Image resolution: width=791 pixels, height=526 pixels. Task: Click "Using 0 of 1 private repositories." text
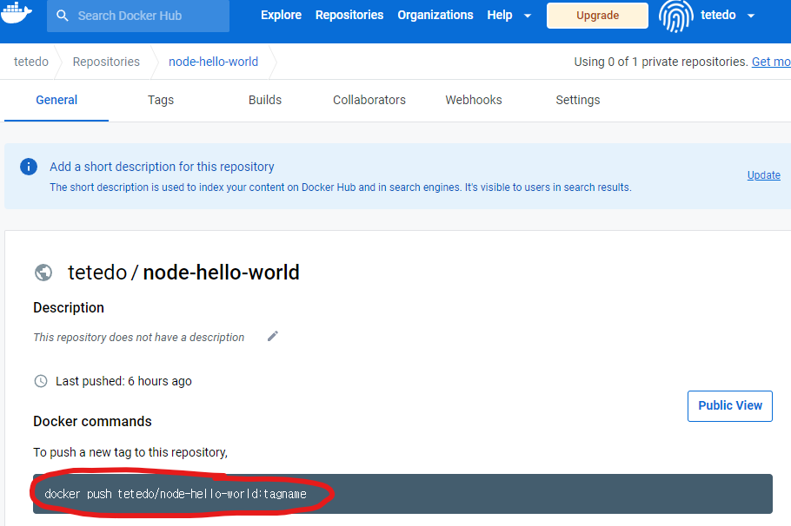(661, 62)
